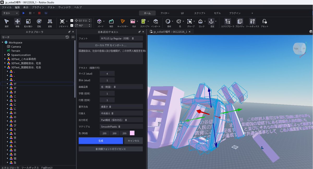Collapse the Workspace tree node
Image resolution: width=313 pixels, height=169 pixels.
pyautogui.click(x=2, y=42)
